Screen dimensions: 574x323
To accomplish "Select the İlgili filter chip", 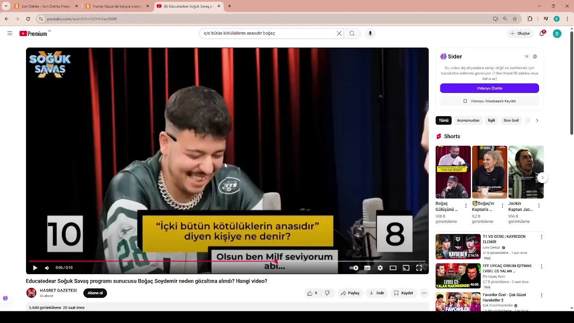I will point(491,120).
